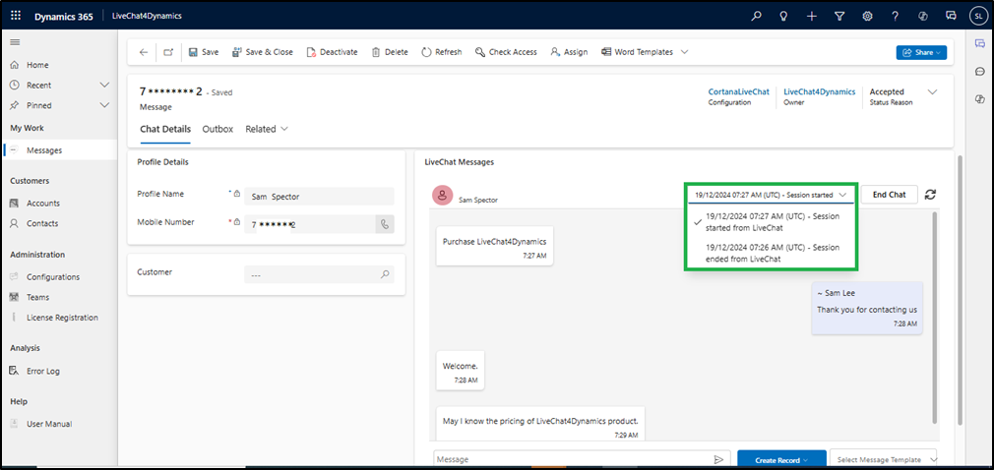
Task: Expand the session selection dropdown
Action: 772,195
